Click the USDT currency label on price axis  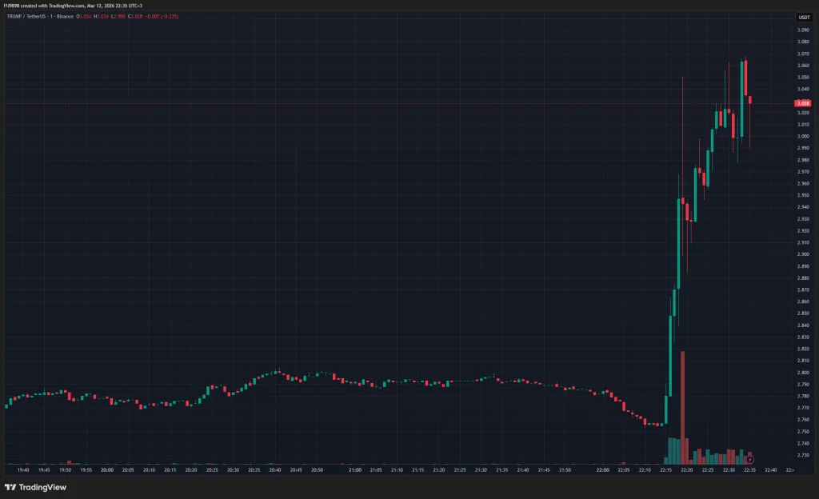click(802, 17)
